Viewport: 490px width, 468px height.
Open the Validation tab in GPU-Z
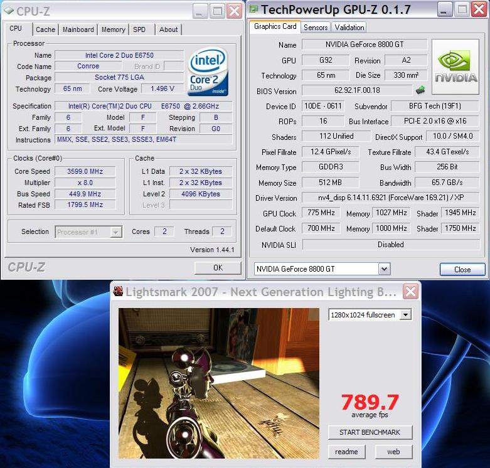(349, 28)
